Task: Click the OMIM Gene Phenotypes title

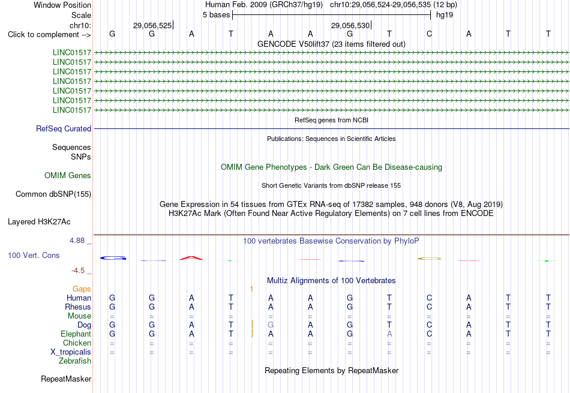Action: pos(331,167)
